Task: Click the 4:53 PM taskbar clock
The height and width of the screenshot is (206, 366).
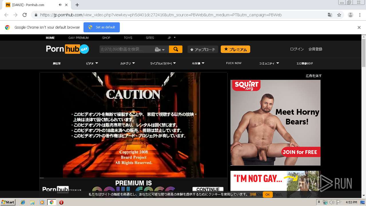Action: click(x=351, y=202)
